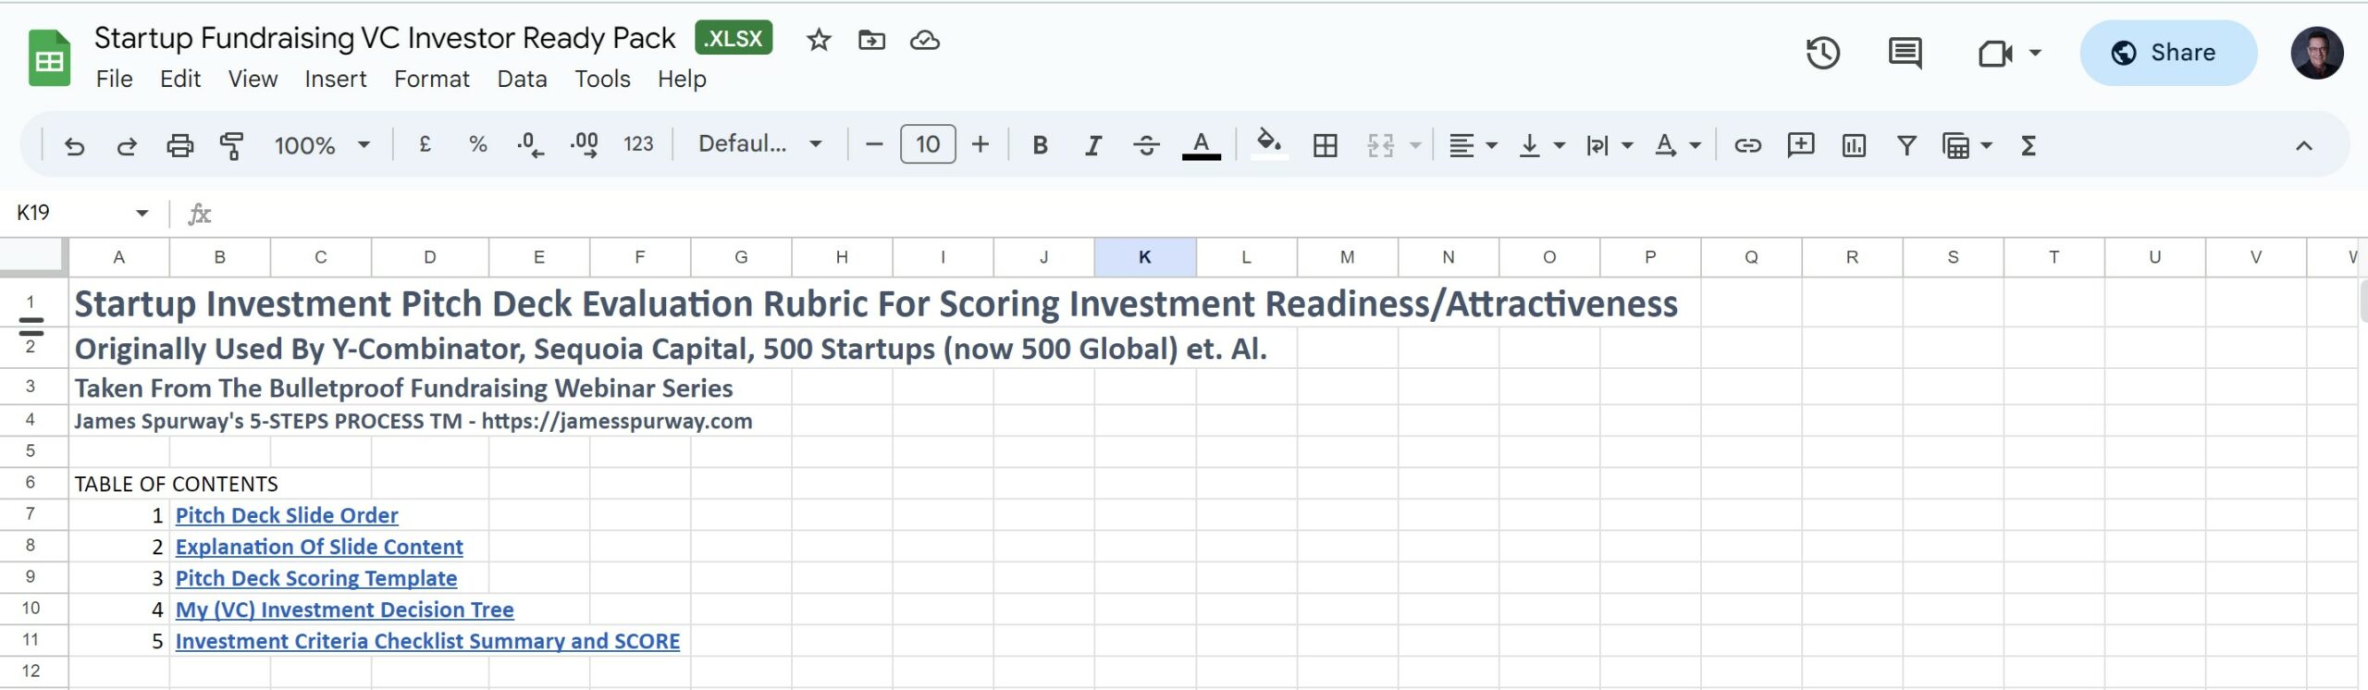Open the Insert menu
The image size is (2368, 690).
[x=336, y=79]
